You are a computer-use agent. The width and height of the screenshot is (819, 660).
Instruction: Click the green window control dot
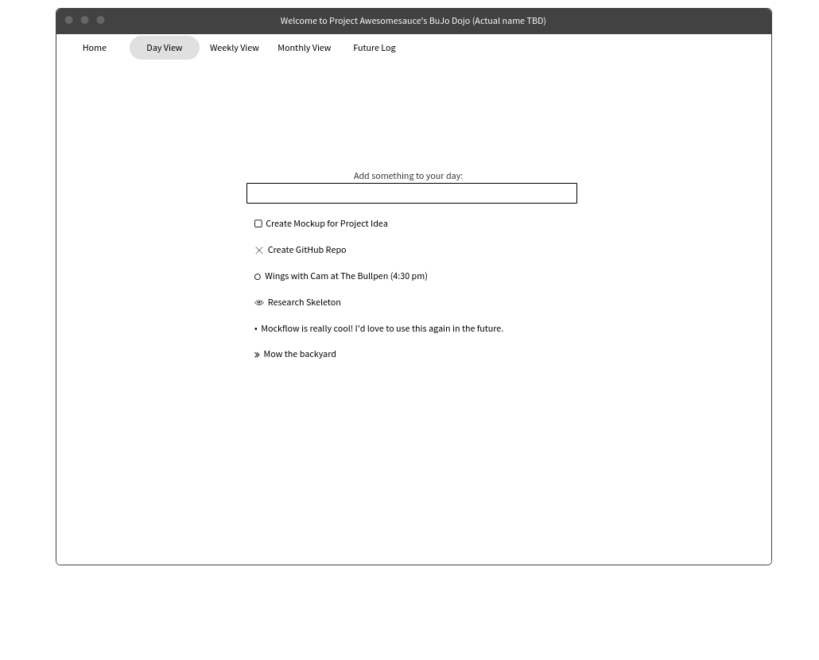coord(100,20)
